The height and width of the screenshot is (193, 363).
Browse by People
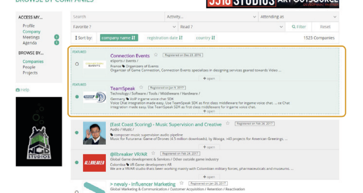pyautogui.click(x=29, y=67)
